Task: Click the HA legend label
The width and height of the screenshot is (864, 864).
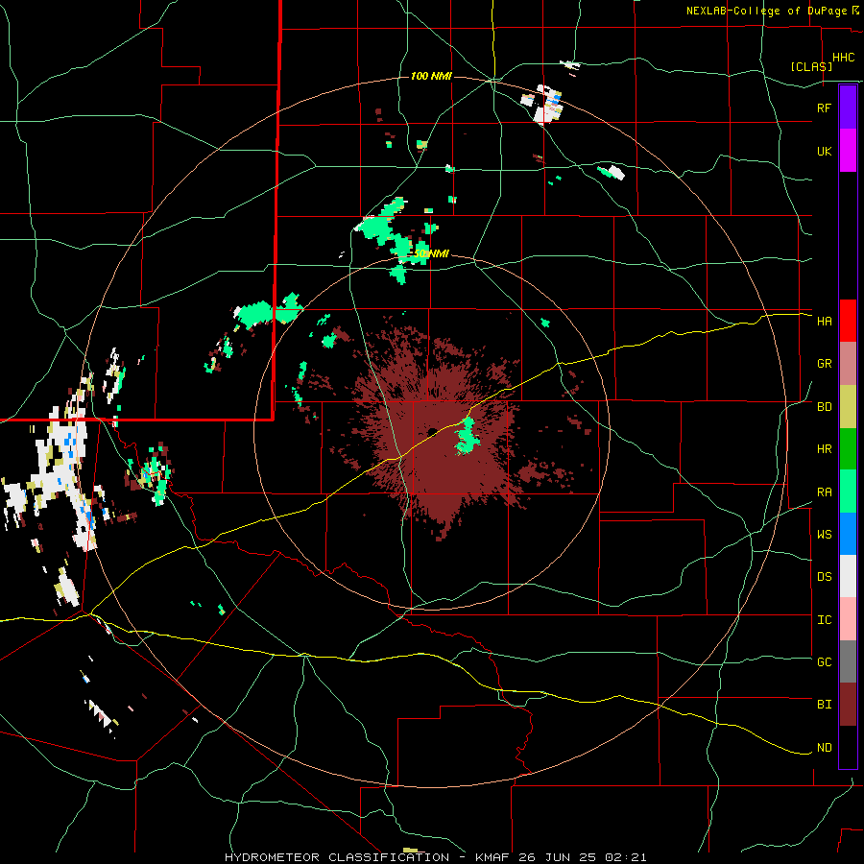Action: click(x=824, y=322)
